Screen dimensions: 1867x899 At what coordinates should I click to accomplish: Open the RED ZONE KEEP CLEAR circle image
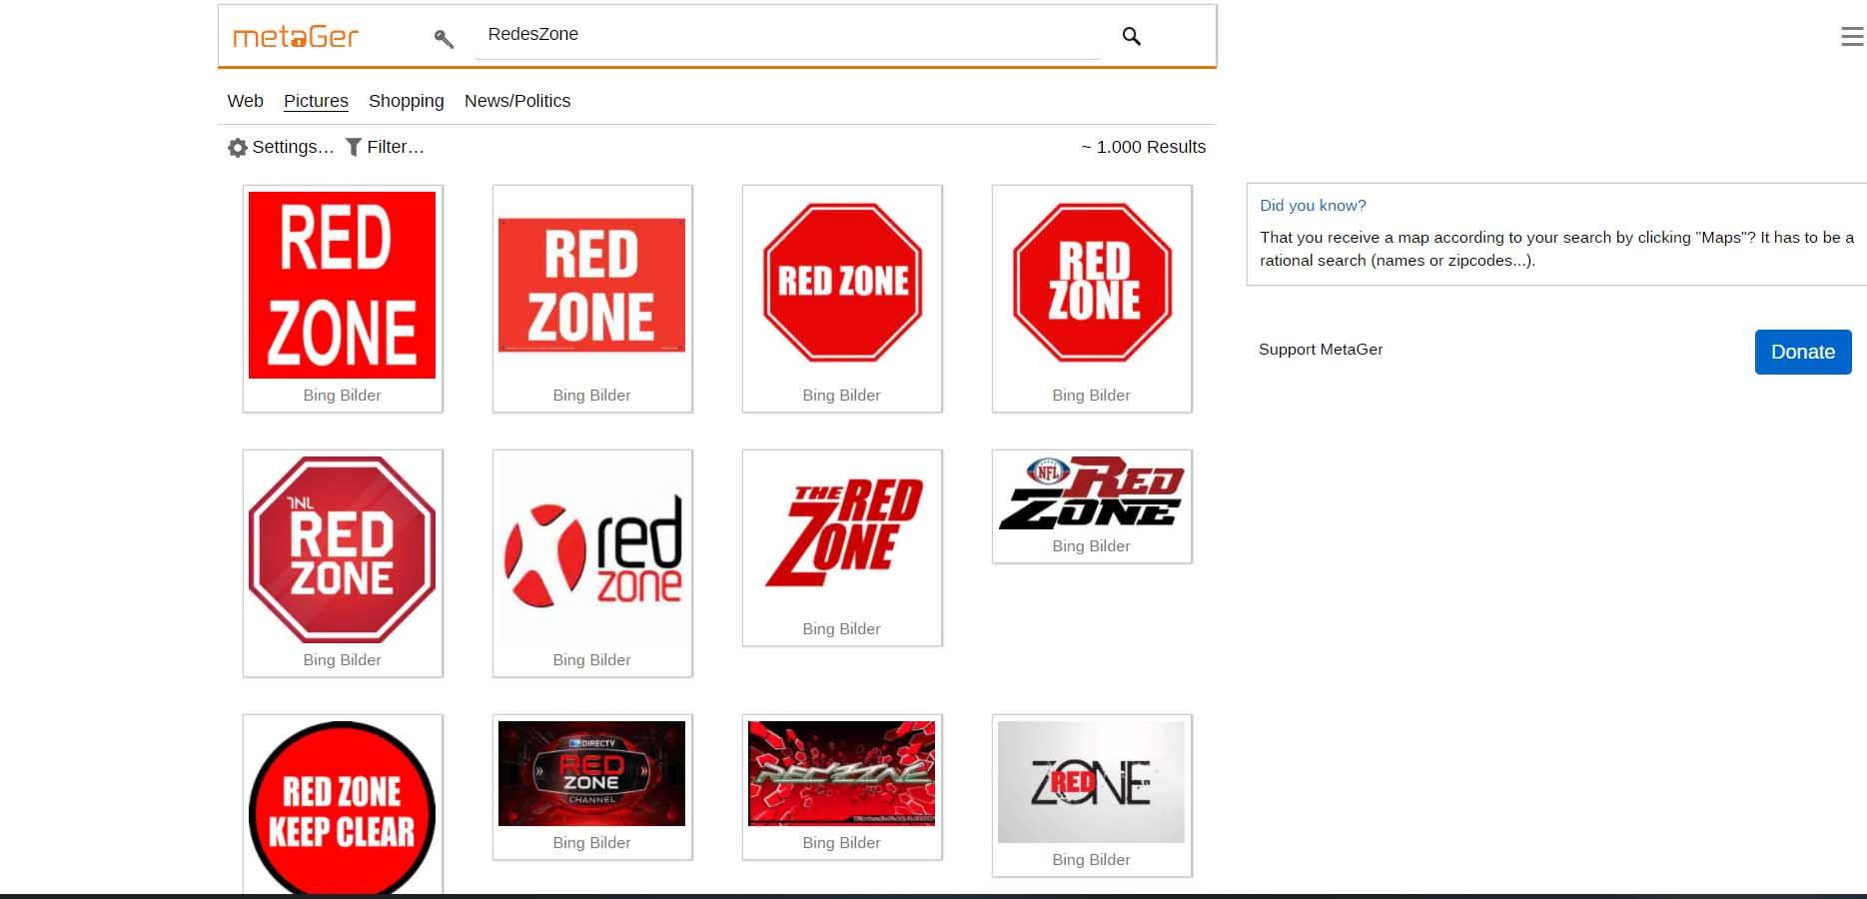[342, 808]
